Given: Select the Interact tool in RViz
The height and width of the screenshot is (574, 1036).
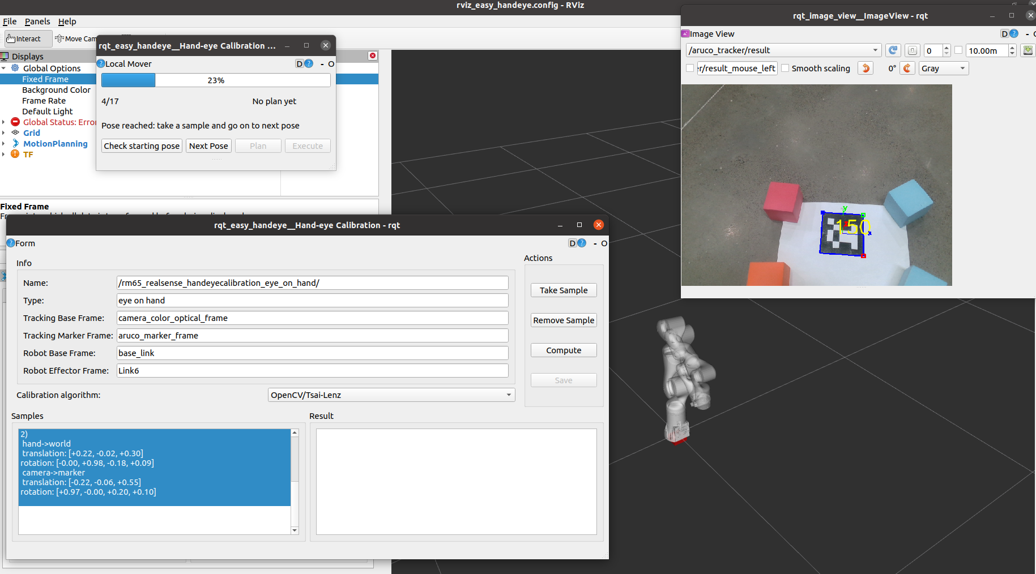Looking at the screenshot, I should 28,38.
